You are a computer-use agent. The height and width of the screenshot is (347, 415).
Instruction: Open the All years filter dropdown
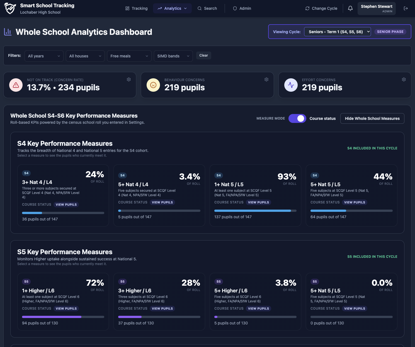tap(44, 56)
